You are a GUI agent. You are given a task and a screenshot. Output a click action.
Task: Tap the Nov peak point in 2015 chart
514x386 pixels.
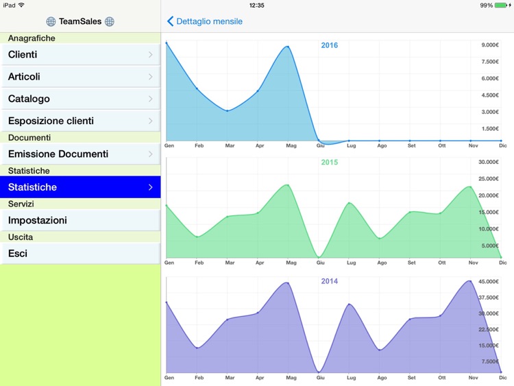tap(471, 187)
